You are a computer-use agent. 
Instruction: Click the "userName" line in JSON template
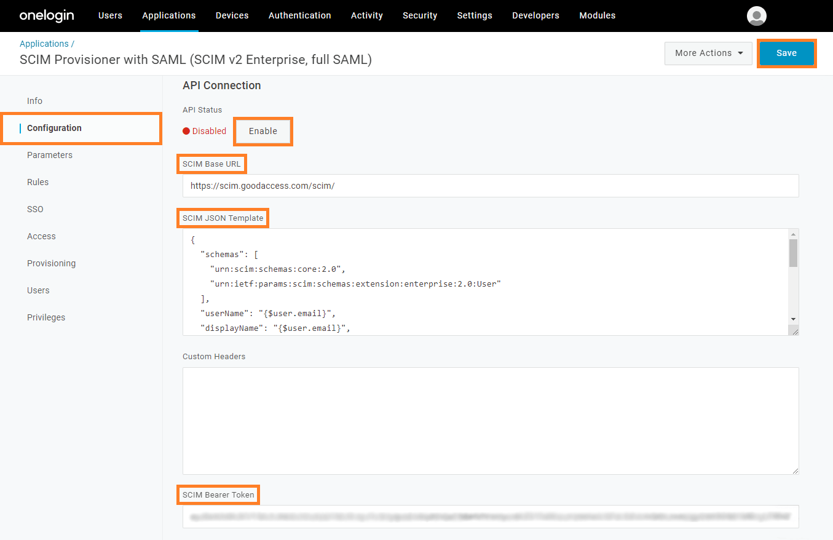coord(267,314)
